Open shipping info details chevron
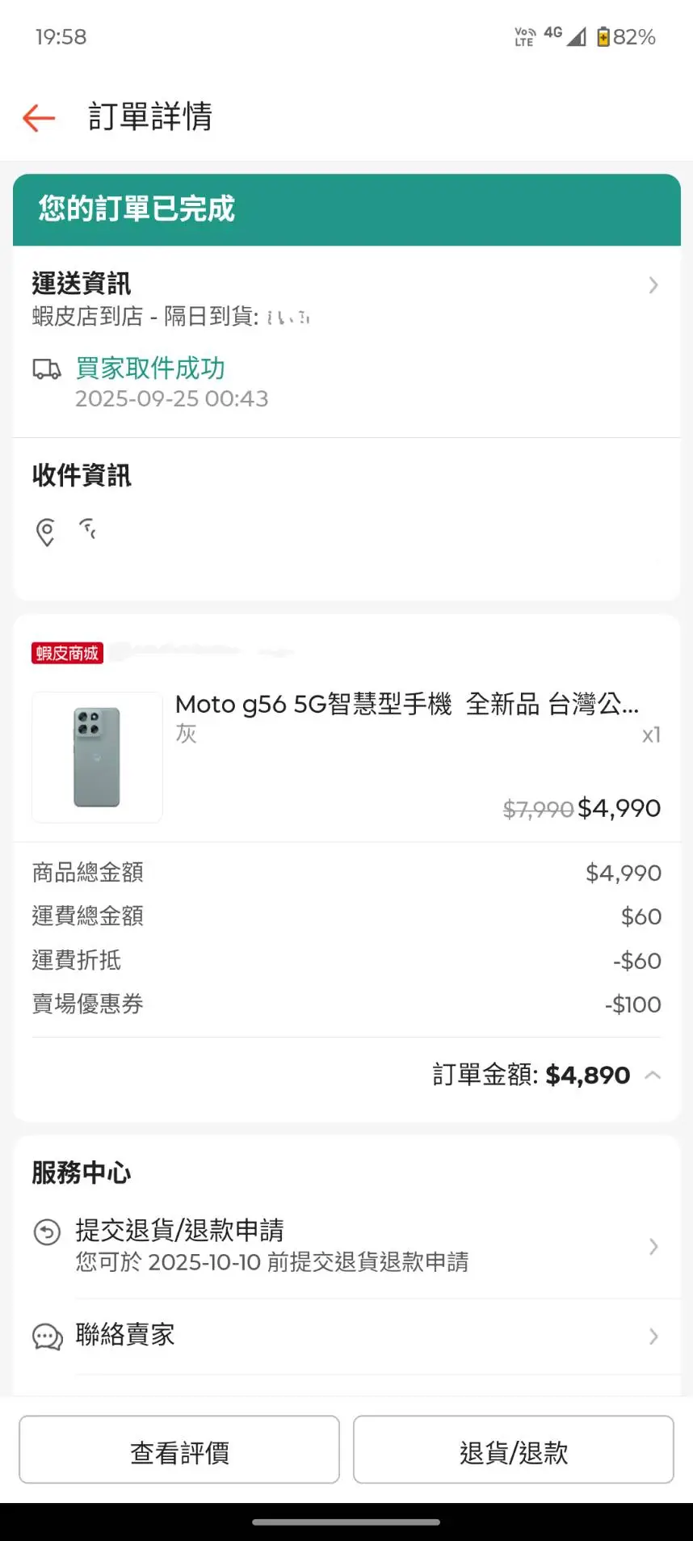 coord(653,285)
